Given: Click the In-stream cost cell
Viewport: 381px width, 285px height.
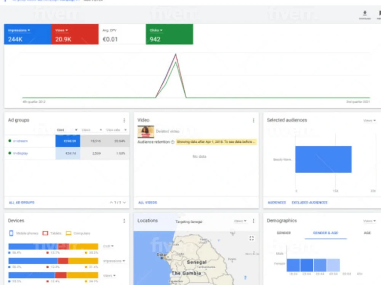Looking at the screenshot, I should (x=68, y=141).
